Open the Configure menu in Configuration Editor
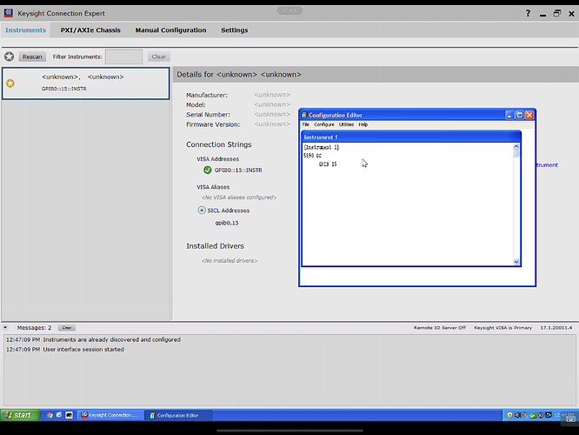Image resolution: width=579 pixels, height=435 pixels. 324,124
